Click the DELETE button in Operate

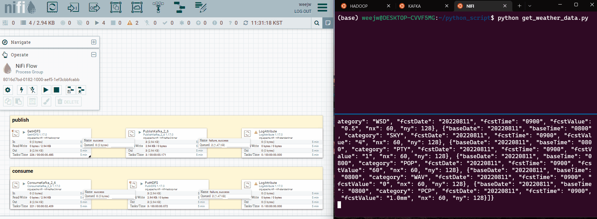click(68, 102)
